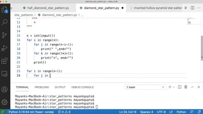The height and width of the screenshot is (114, 203).
Task: Open editor More Actions ellipsis
Action: tap(199, 8)
